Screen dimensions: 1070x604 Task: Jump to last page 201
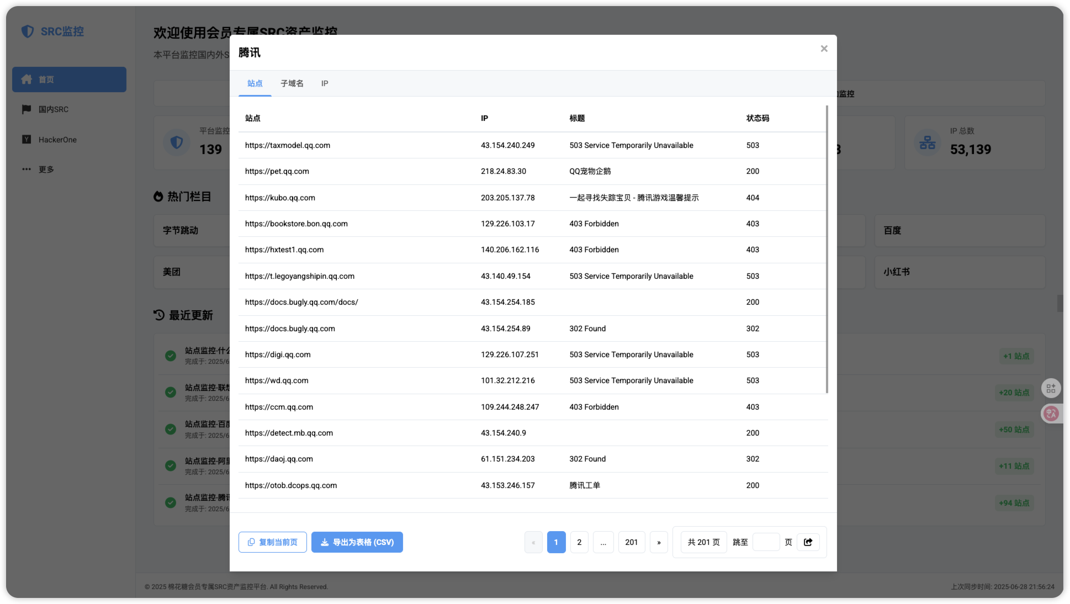(631, 542)
